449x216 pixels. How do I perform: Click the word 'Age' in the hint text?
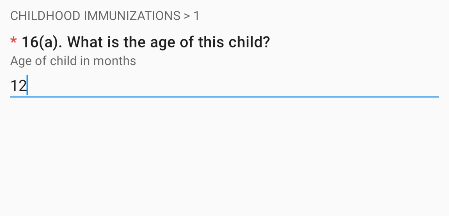[21, 61]
